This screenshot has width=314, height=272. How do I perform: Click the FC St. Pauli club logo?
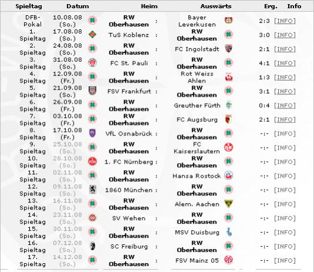click(92, 63)
